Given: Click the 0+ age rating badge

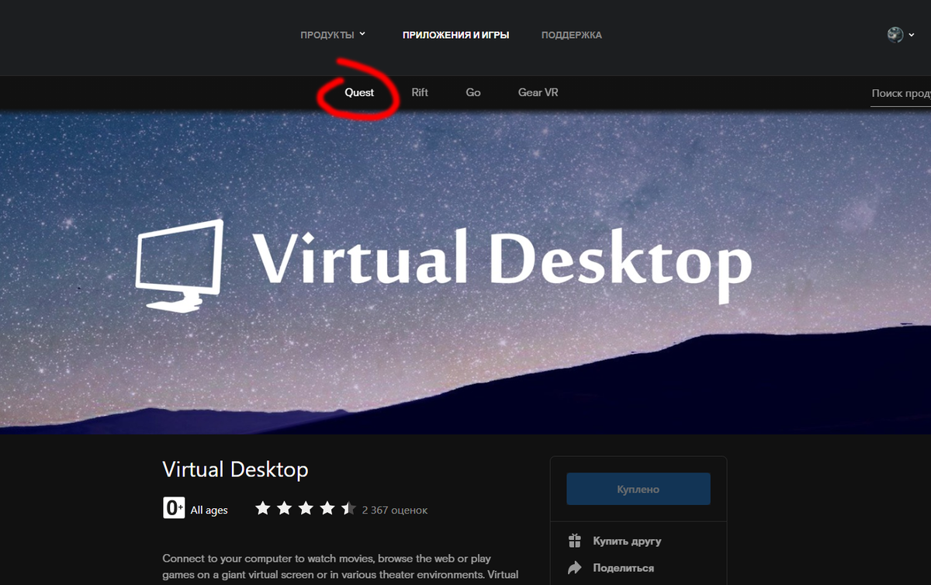Looking at the screenshot, I should coord(174,508).
